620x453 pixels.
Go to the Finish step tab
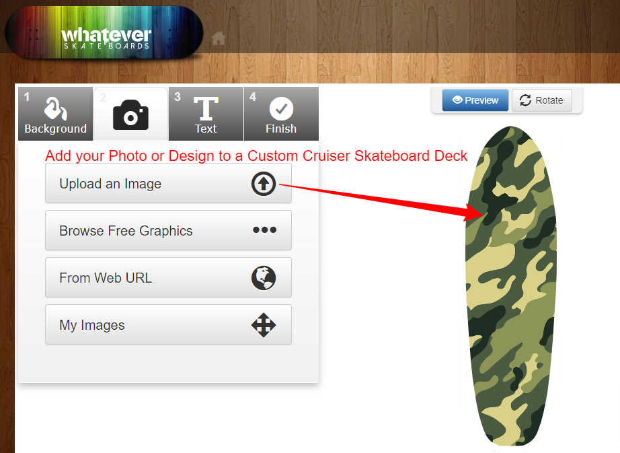[282, 114]
